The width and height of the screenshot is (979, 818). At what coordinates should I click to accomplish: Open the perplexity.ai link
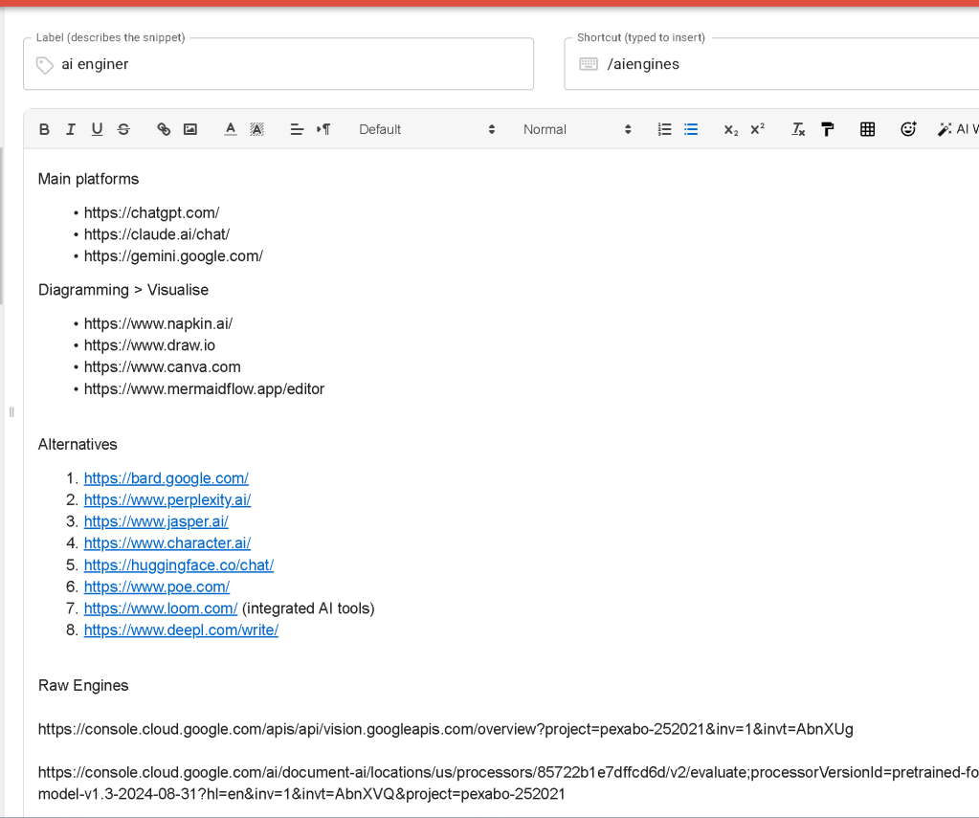tap(167, 500)
